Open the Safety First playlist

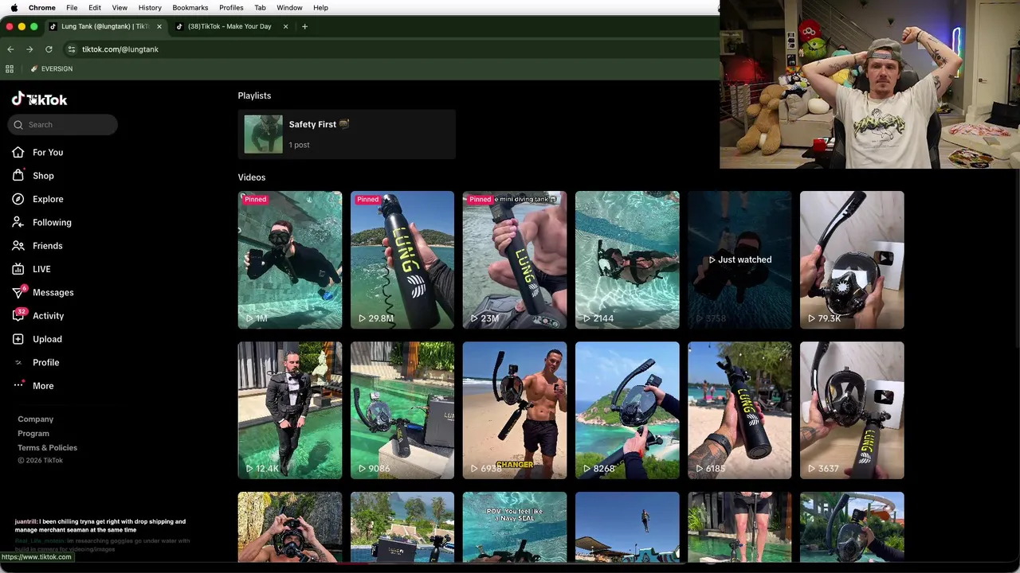pyautogui.click(x=347, y=134)
